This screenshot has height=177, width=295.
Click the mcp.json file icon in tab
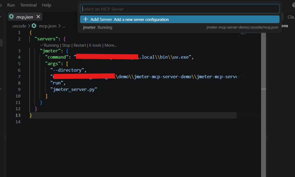[x=11, y=17]
